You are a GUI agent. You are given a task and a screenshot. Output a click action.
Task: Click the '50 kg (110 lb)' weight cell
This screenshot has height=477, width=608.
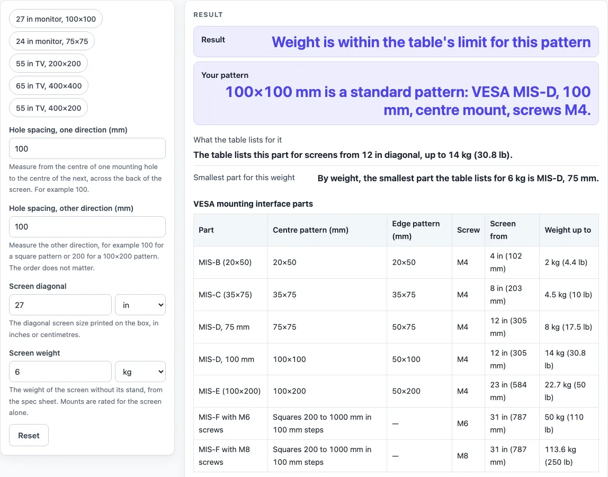[x=569, y=423]
